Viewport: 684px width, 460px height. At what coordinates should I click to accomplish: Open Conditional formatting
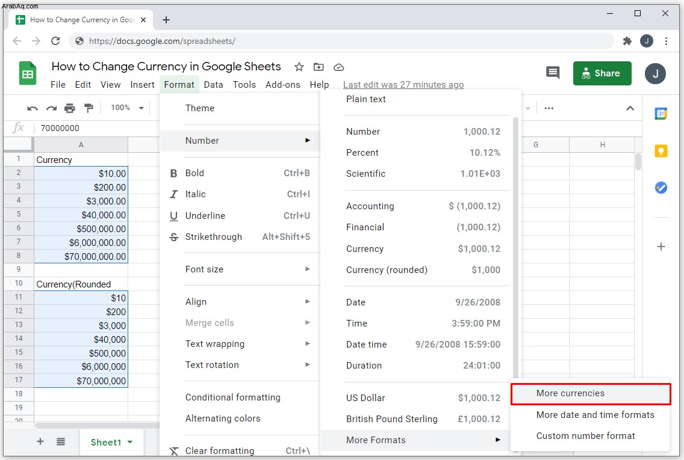coord(240,397)
